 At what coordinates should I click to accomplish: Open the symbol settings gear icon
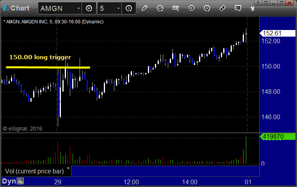pos(89,8)
